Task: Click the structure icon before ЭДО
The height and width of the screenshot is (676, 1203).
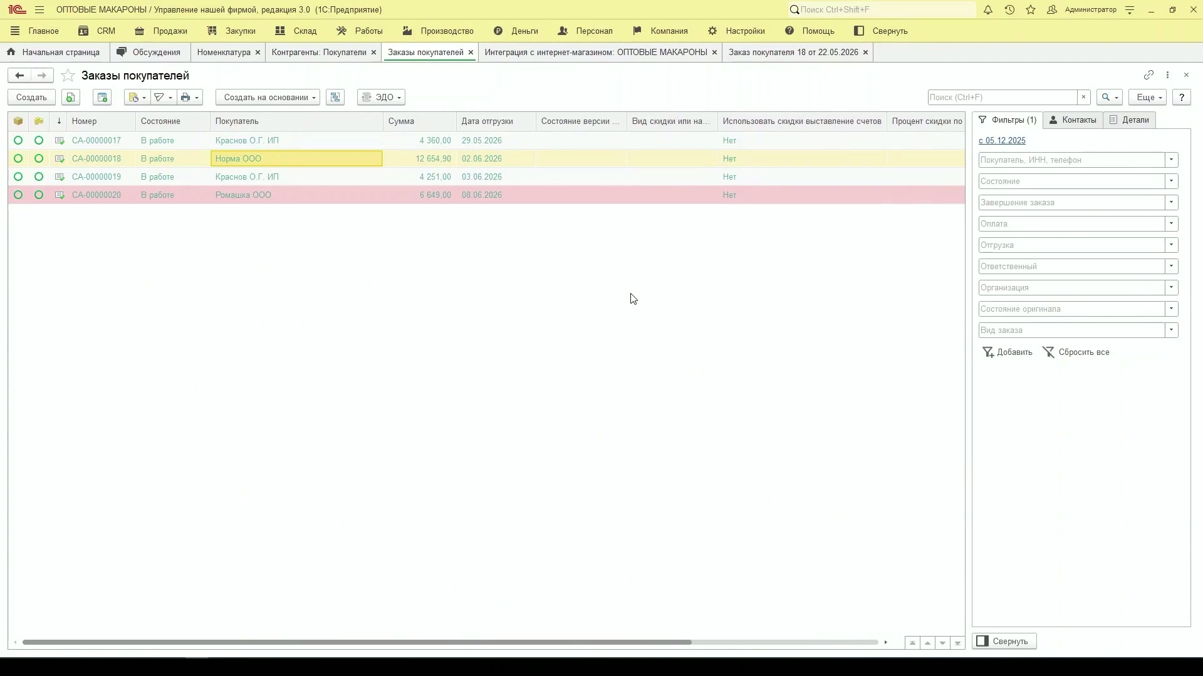Action: [x=335, y=98]
